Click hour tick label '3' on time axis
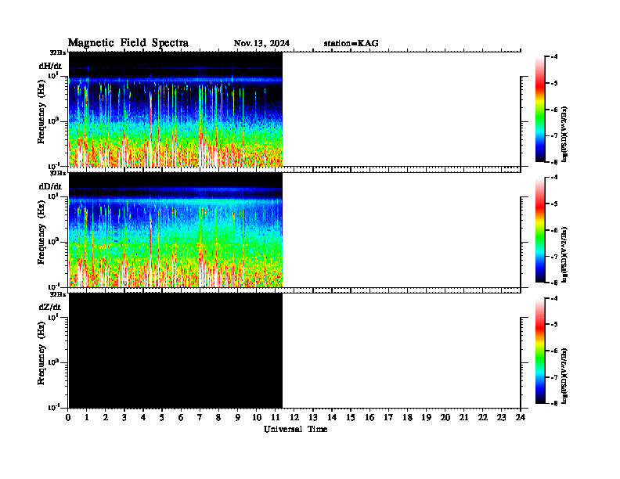The height and width of the screenshot is (479, 620). coord(124,418)
